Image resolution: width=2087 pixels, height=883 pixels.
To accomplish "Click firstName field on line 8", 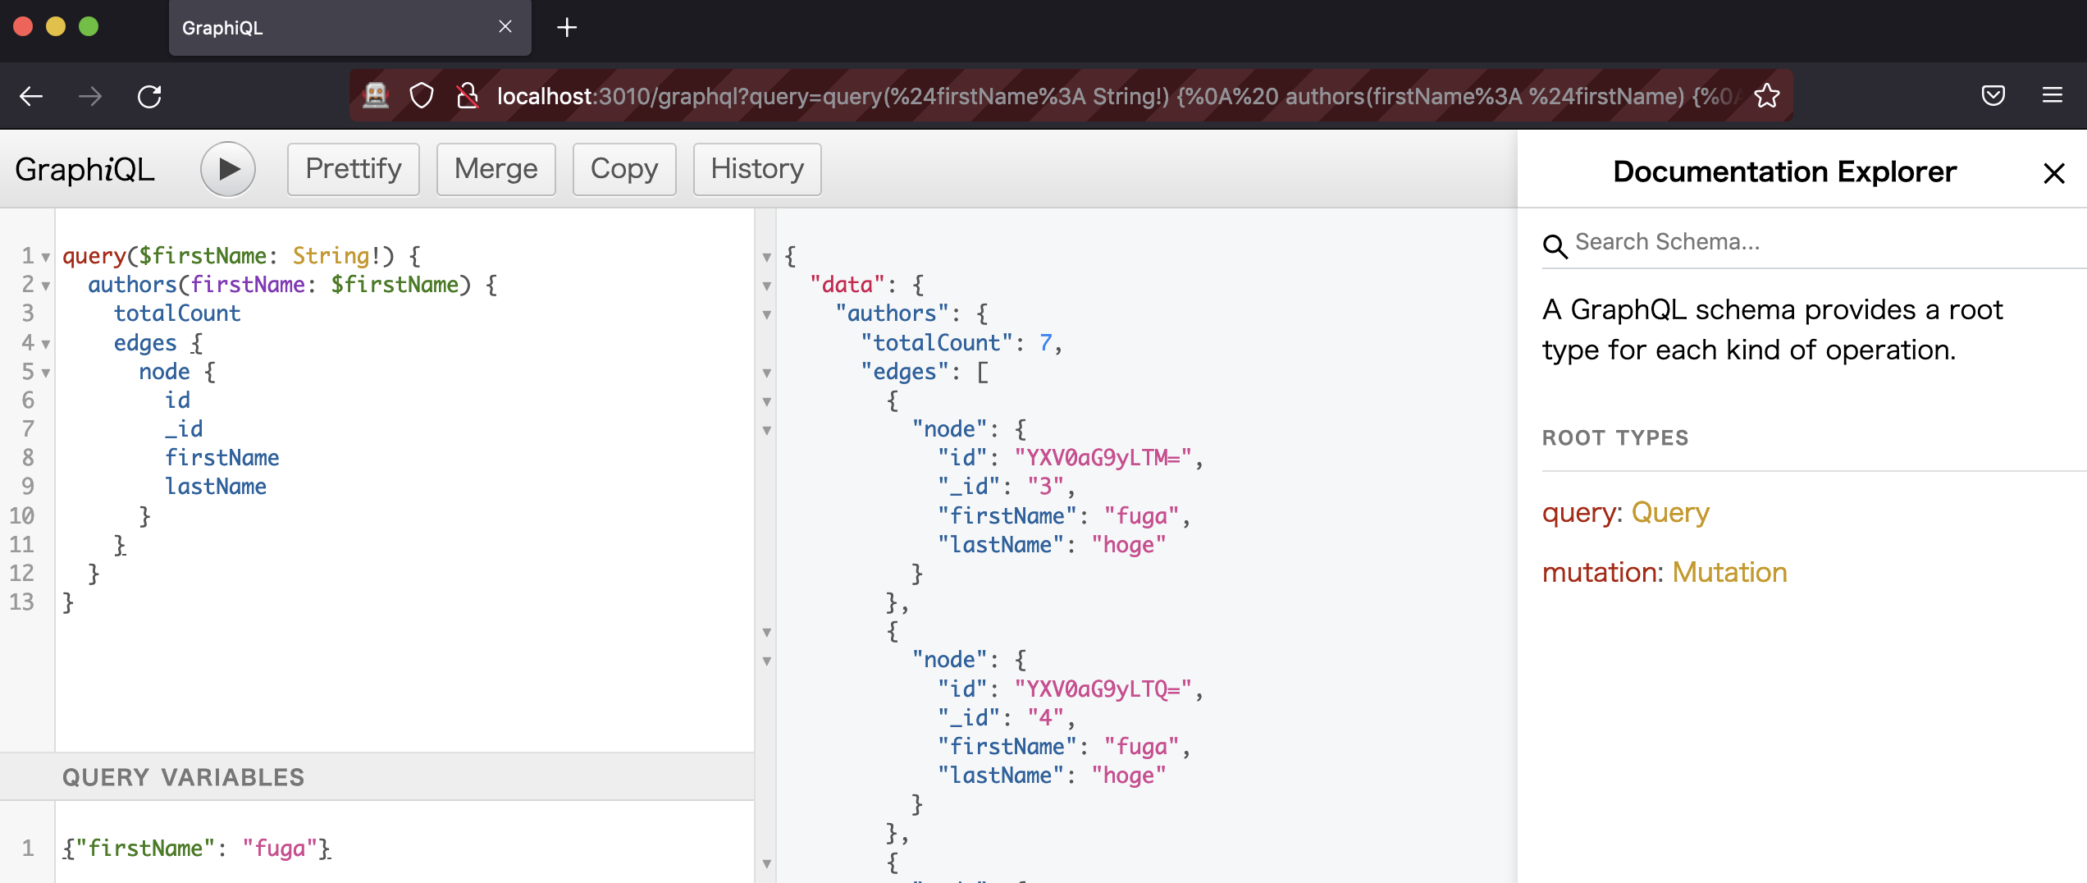I will pyautogui.click(x=222, y=458).
